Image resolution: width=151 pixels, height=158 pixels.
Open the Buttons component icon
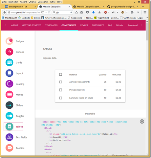[x=9, y=52]
